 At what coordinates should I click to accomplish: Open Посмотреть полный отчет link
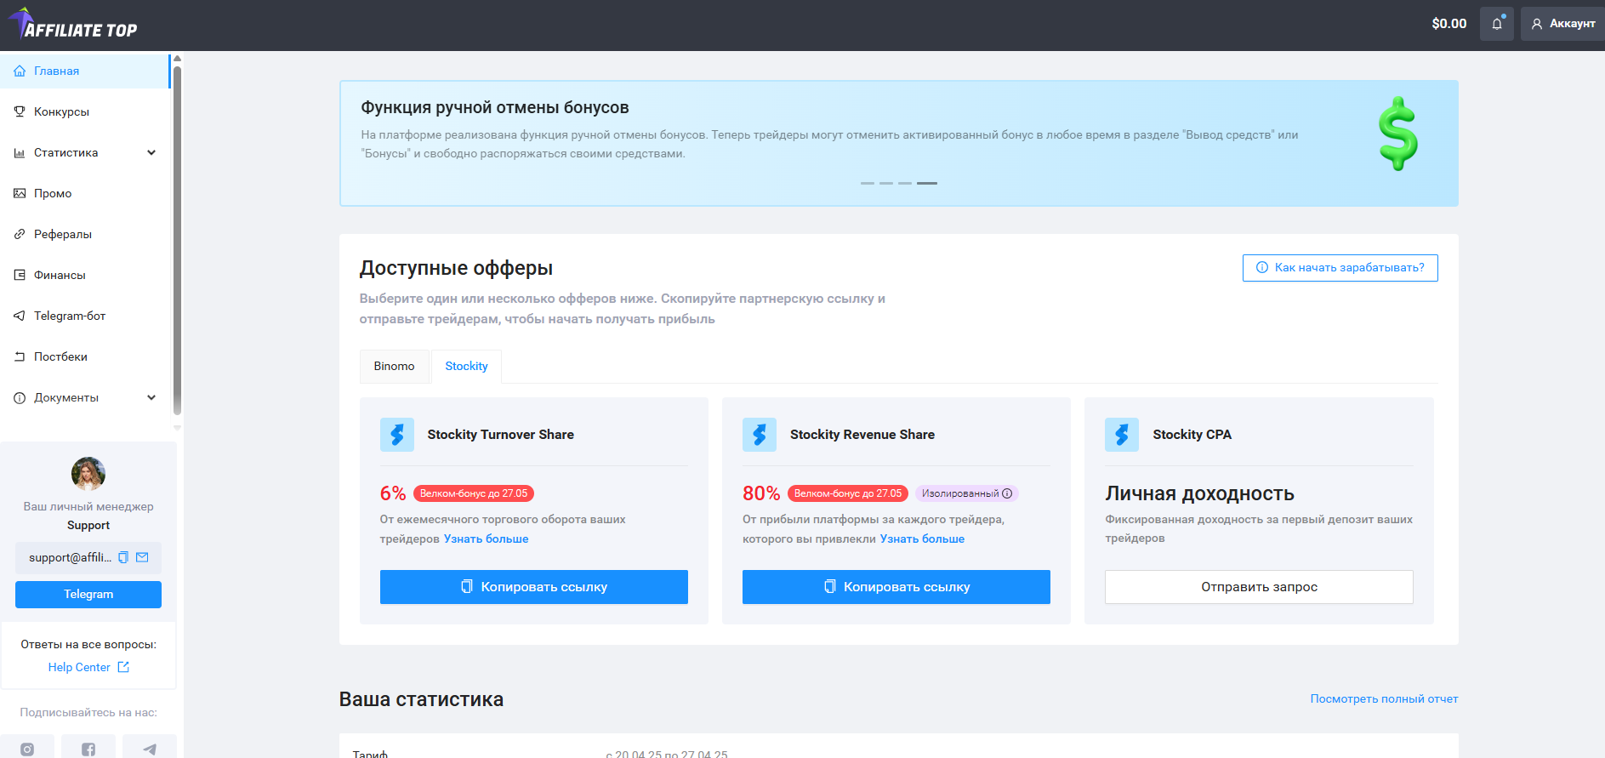[1384, 698]
